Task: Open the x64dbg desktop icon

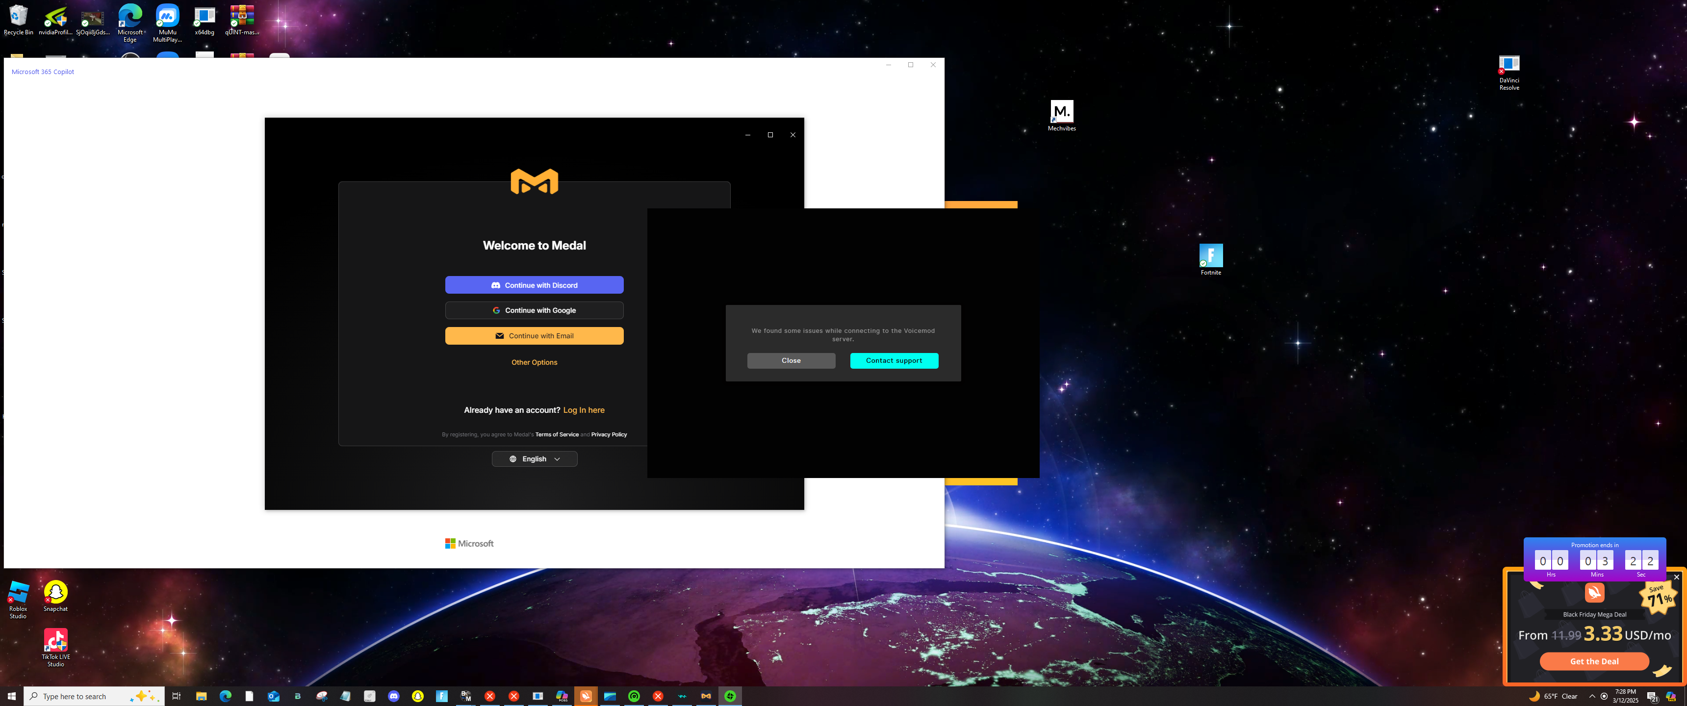Action: coord(204,20)
